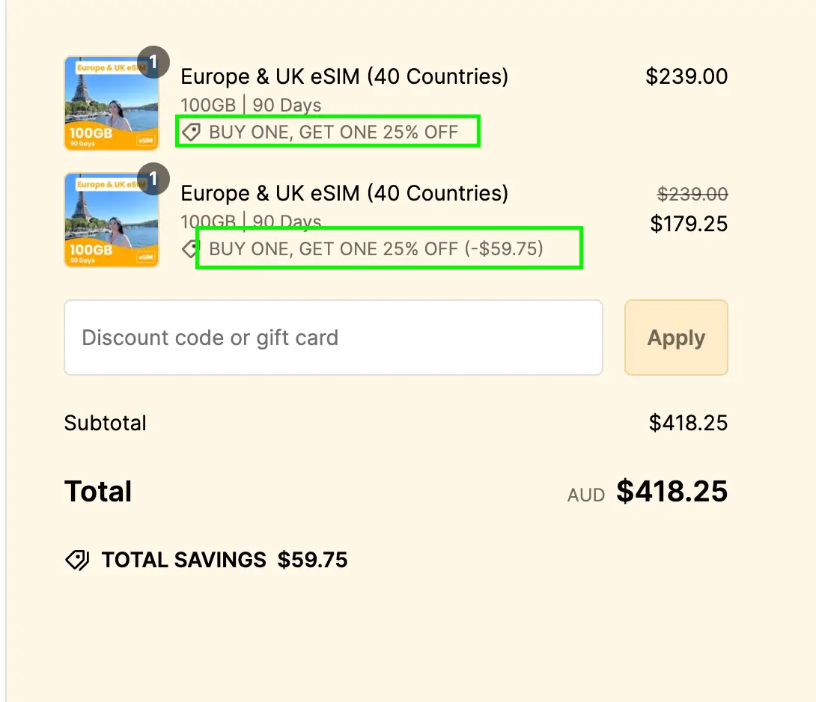Select the first Europe & UK eSIM title
816x702 pixels.
point(344,76)
